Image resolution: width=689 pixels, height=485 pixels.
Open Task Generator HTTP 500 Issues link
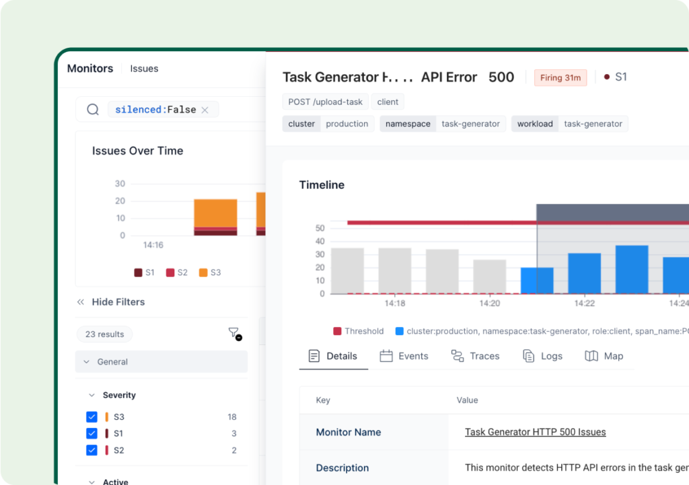click(535, 432)
